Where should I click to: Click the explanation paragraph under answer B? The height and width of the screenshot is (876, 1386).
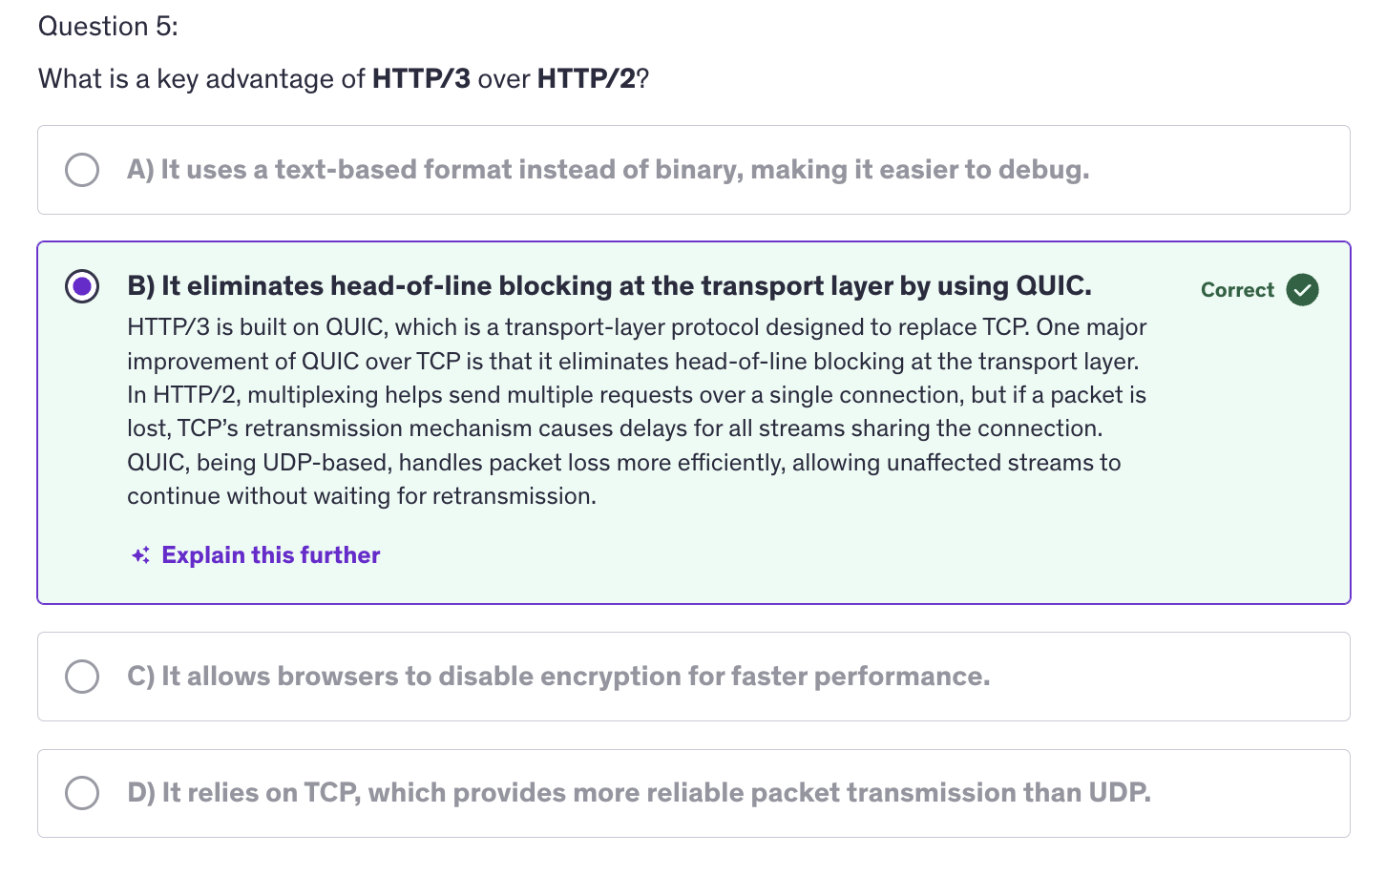coord(637,412)
